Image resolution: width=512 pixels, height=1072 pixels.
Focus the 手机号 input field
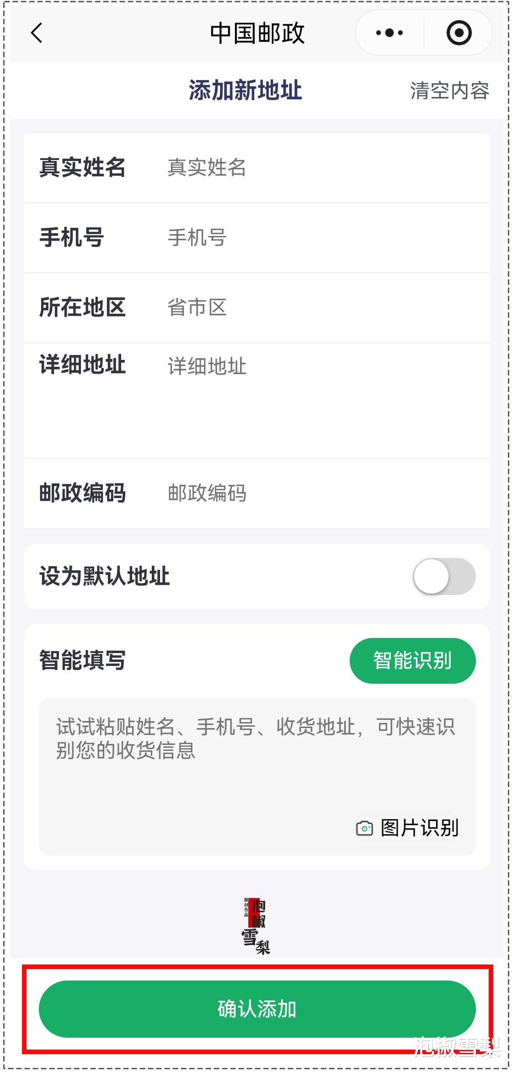coord(320,238)
